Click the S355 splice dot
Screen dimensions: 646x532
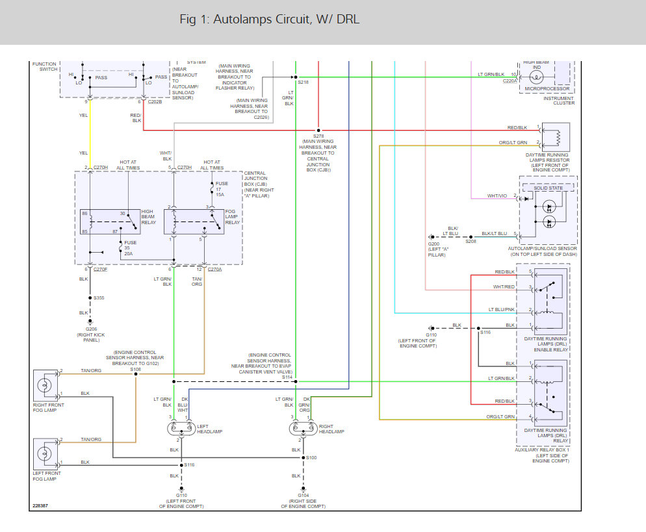(90, 298)
